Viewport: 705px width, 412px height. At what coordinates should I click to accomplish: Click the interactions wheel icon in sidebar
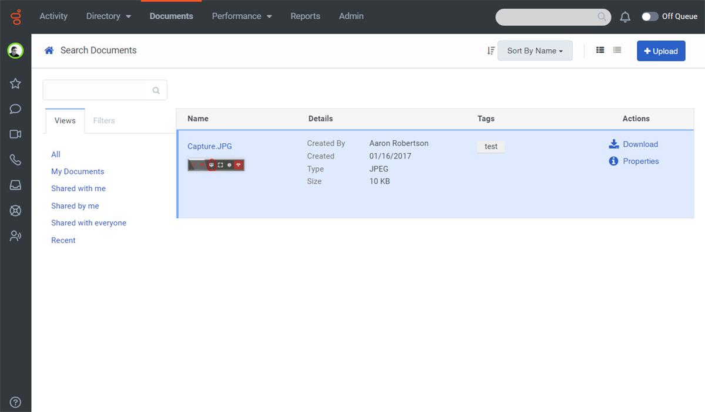(x=15, y=210)
